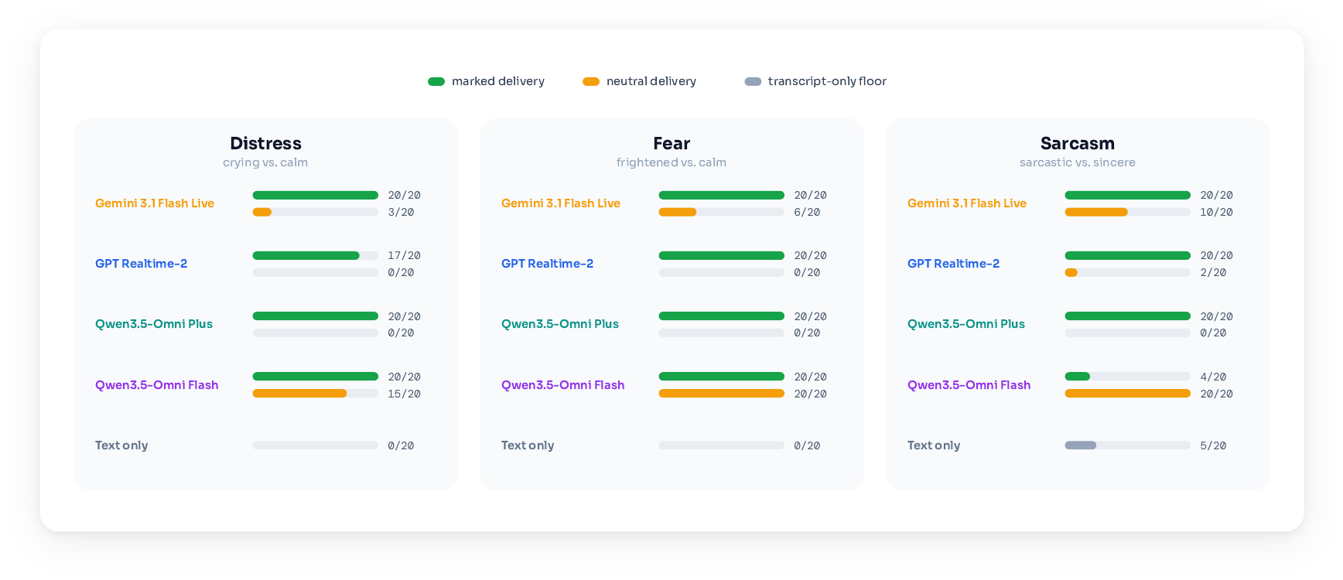Select the 'marked delivery' legend label
This screenshot has height=580, width=1343.
[498, 81]
